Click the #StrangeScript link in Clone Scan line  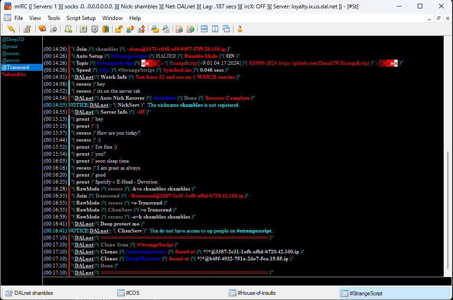155,245
